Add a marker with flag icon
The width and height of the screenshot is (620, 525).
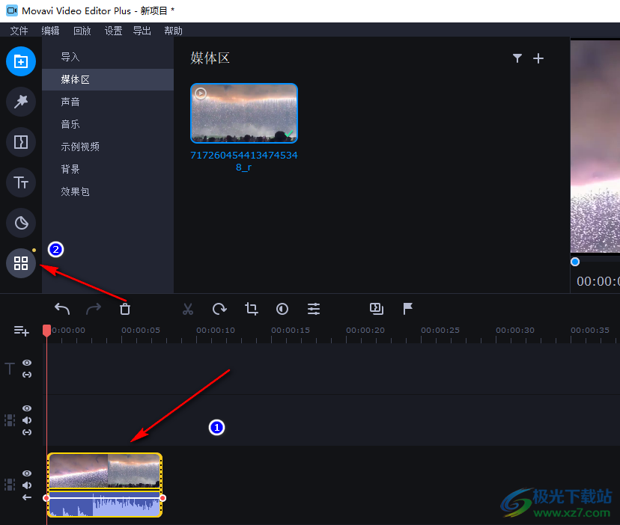click(x=407, y=309)
